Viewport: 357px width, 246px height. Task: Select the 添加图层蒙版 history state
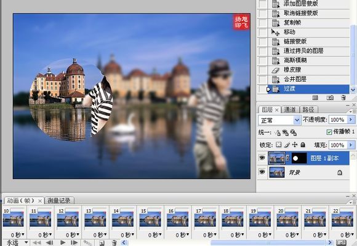(x=308, y=4)
